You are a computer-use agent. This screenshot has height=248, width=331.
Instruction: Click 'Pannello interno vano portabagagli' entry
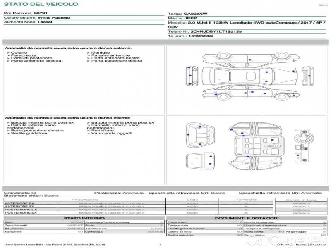[113, 126]
